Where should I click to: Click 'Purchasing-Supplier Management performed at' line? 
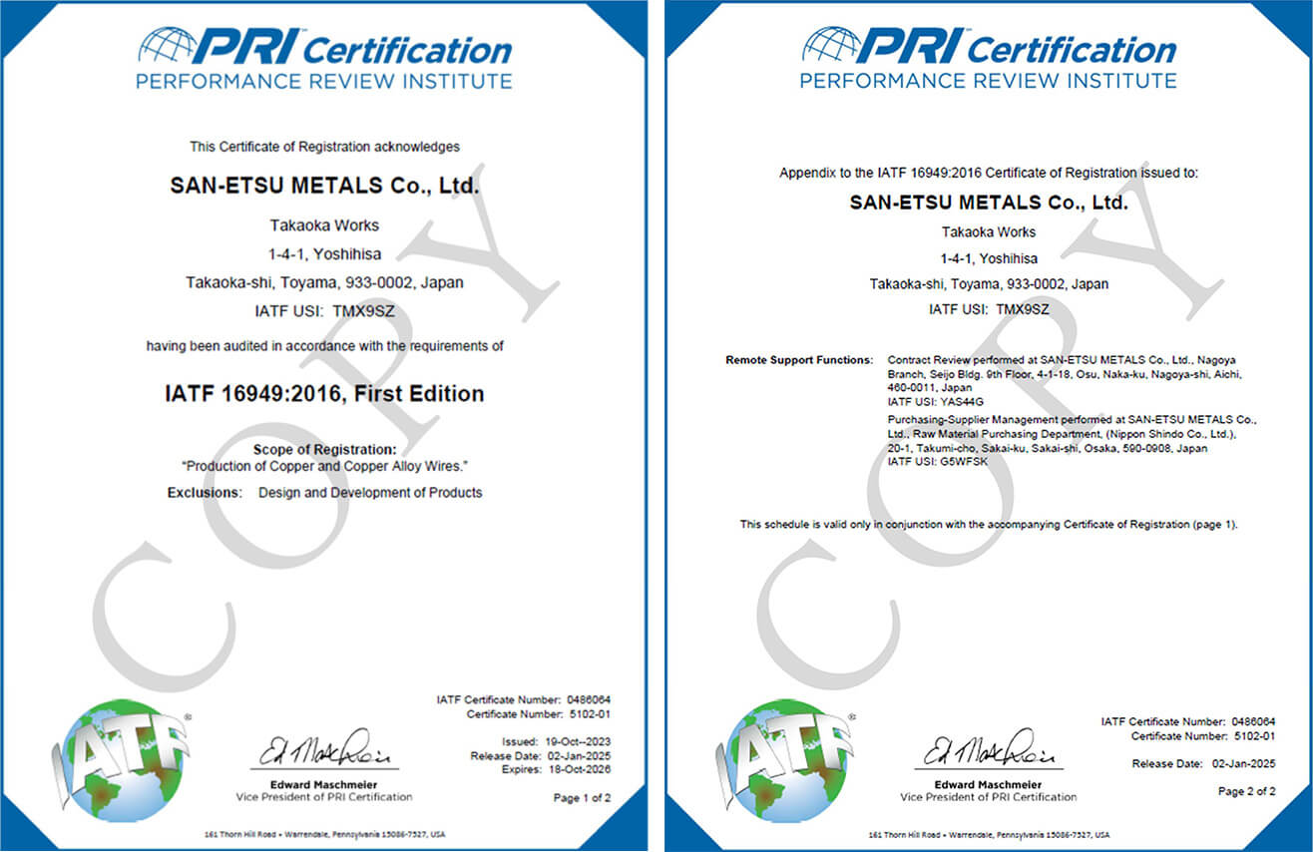coord(1072,419)
